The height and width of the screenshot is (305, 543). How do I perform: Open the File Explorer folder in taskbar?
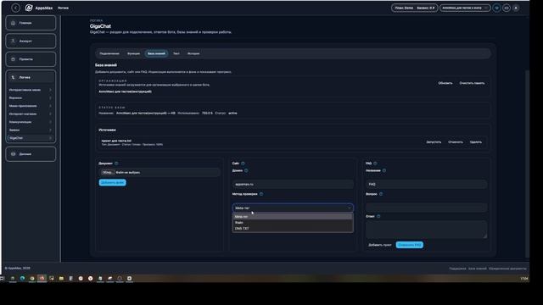pyautogui.click(x=61, y=279)
